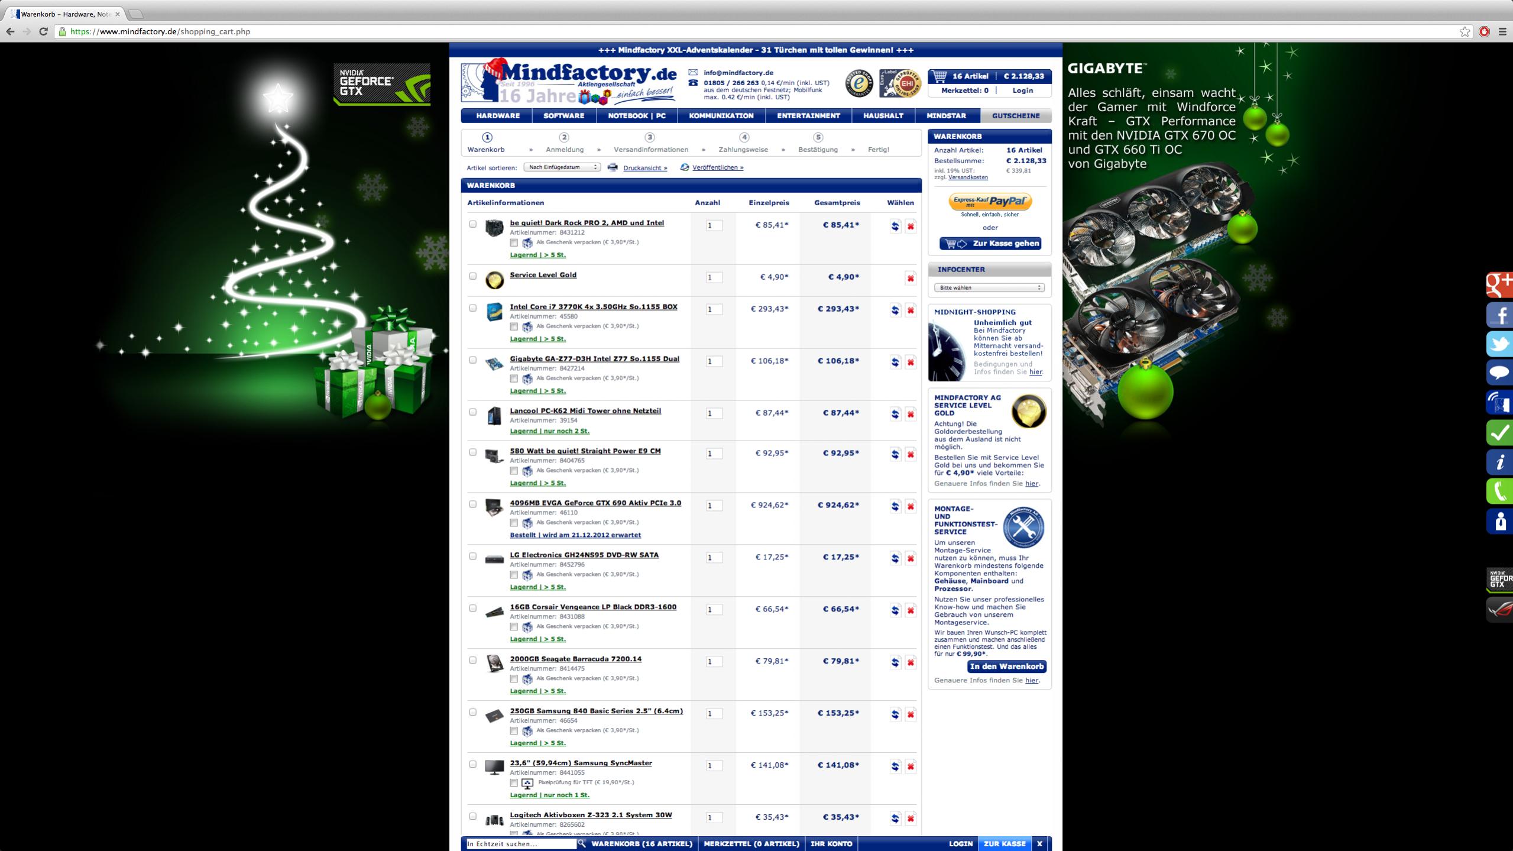Click the 'Veröffentlichen' link
This screenshot has height=851, width=1513.
pos(718,167)
